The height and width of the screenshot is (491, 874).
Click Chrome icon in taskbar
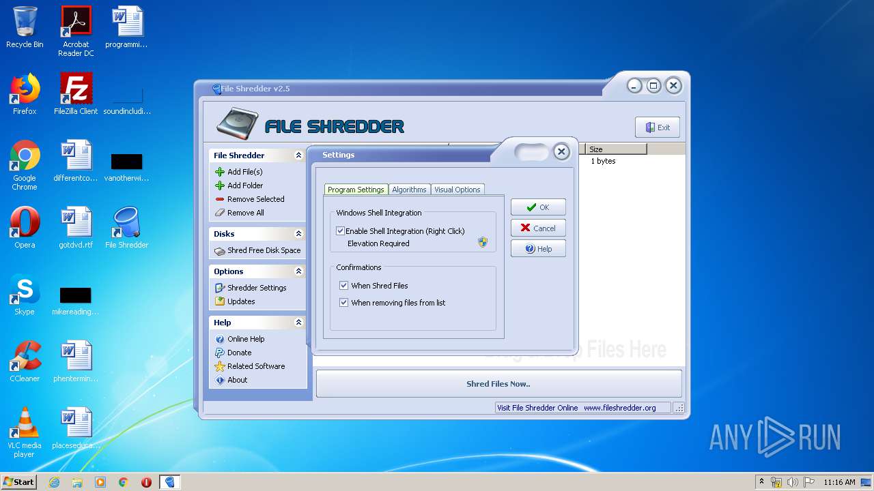pyautogui.click(x=124, y=482)
